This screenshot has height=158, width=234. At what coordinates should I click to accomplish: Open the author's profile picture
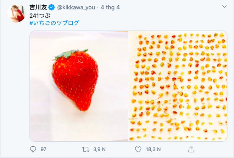coord(17,14)
